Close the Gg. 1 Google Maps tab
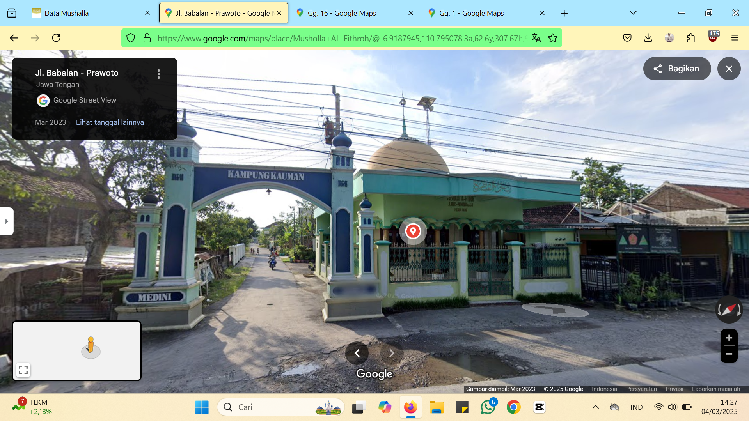The height and width of the screenshot is (421, 749). pyautogui.click(x=542, y=13)
